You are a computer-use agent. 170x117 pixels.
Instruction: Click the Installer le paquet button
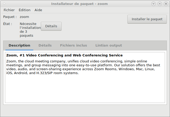click(147, 19)
